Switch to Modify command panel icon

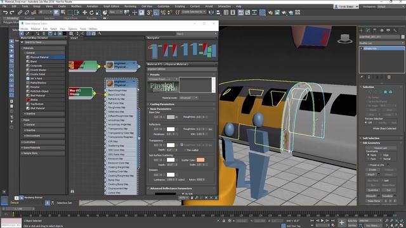368,30
